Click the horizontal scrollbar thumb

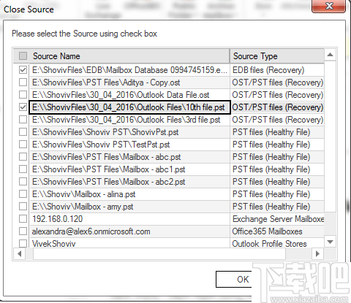(x=159, y=254)
